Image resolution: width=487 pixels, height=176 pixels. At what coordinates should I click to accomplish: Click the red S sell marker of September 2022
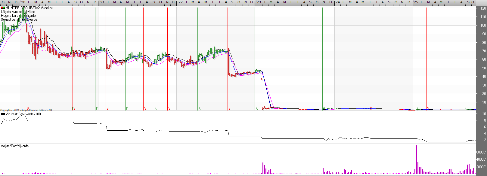(229, 108)
